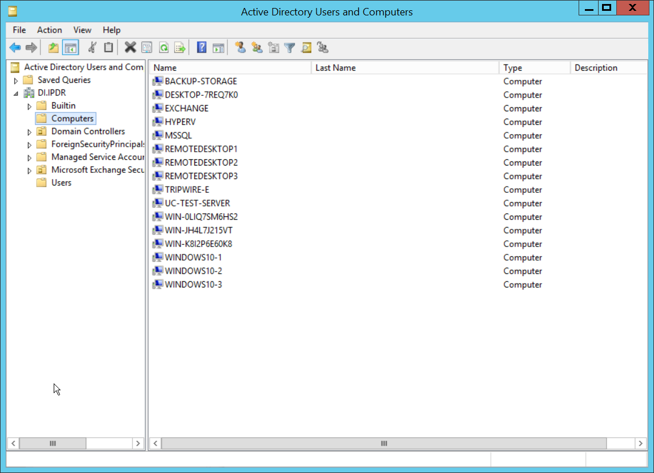Click the Domain Controllers OU folder icon
The image size is (654, 473).
(x=41, y=131)
